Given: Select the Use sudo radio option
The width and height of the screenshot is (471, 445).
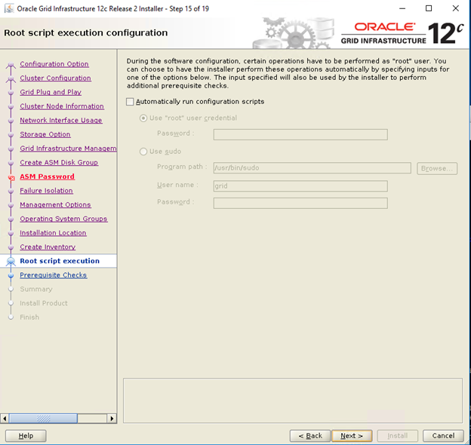Looking at the screenshot, I should pyautogui.click(x=143, y=152).
